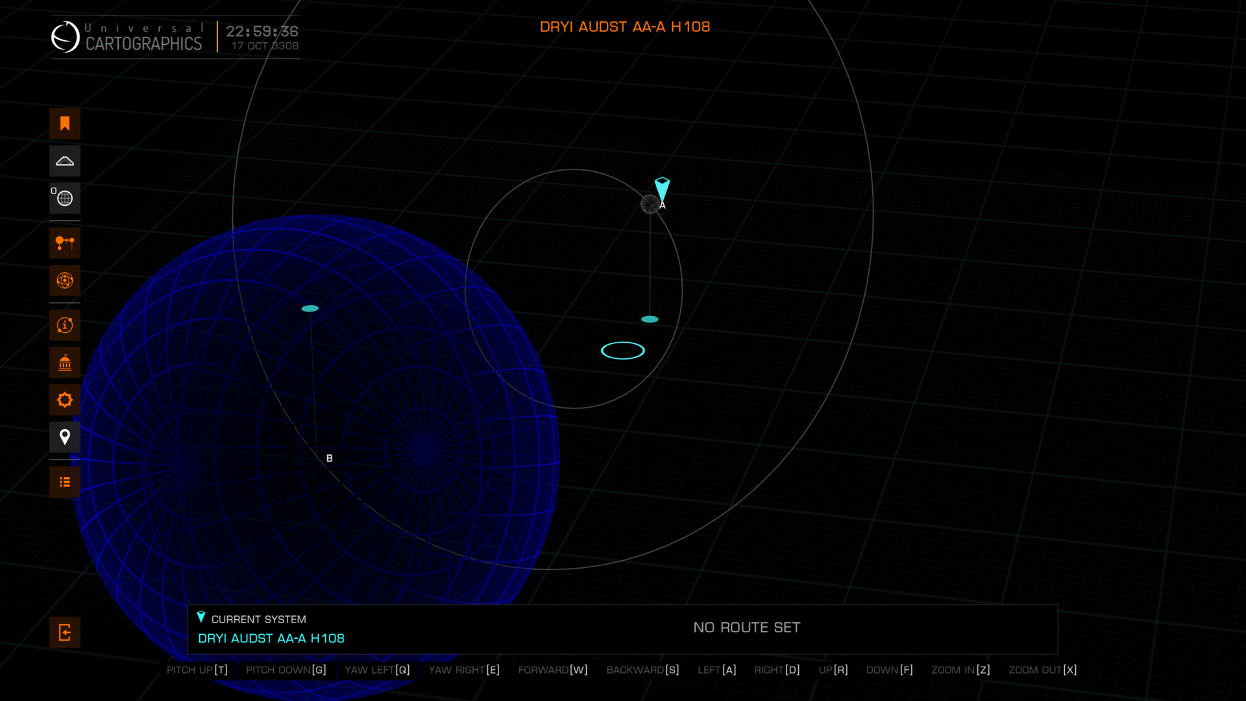Open the body list icon

click(x=65, y=482)
